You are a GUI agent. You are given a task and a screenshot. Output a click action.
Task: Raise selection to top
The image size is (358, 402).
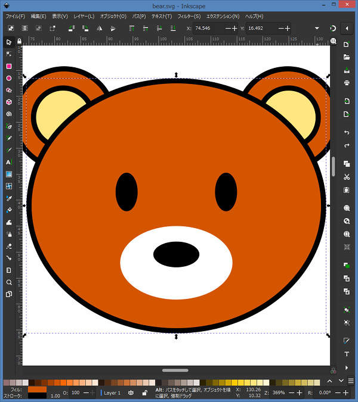tap(132, 28)
